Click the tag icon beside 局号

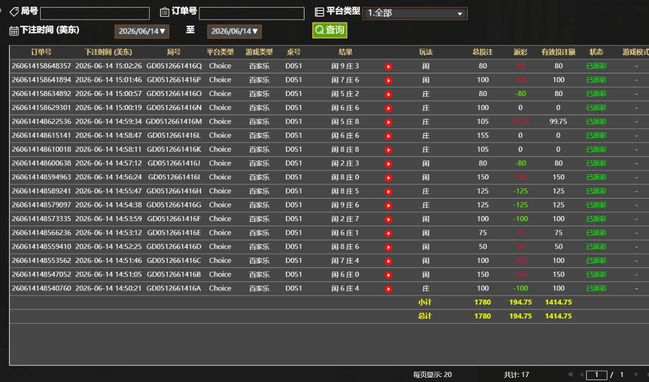click(x=14, y=12)
